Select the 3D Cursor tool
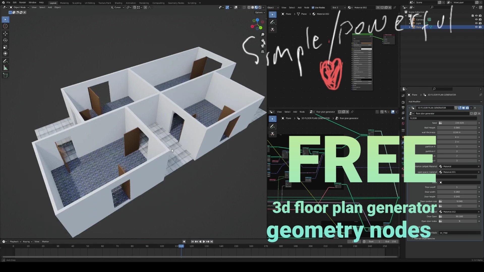 coord(5,26)
